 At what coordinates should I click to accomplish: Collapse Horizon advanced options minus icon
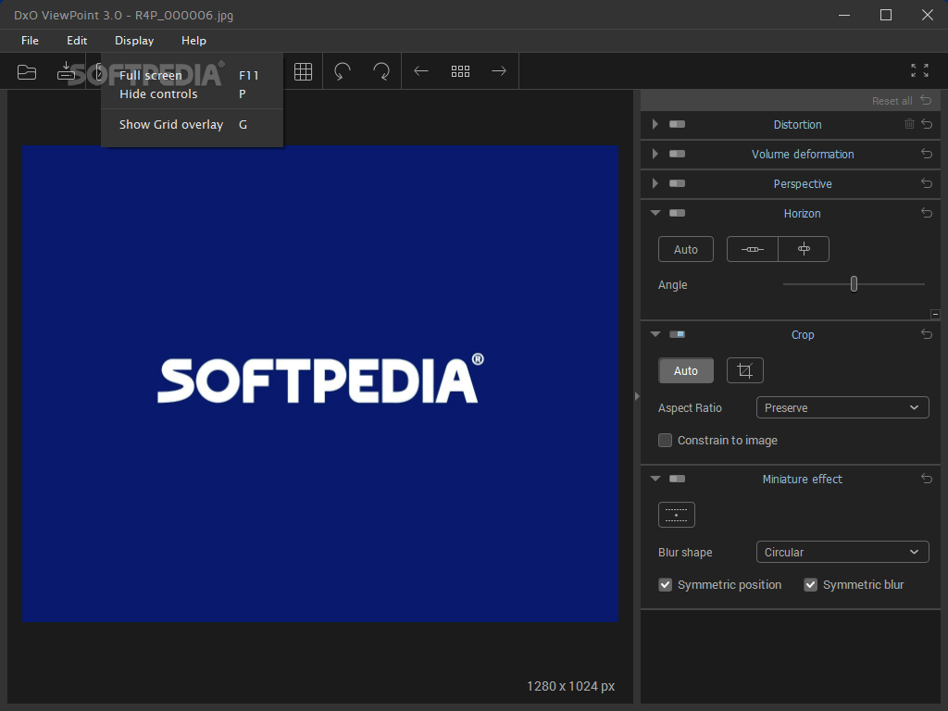point(935,315)
